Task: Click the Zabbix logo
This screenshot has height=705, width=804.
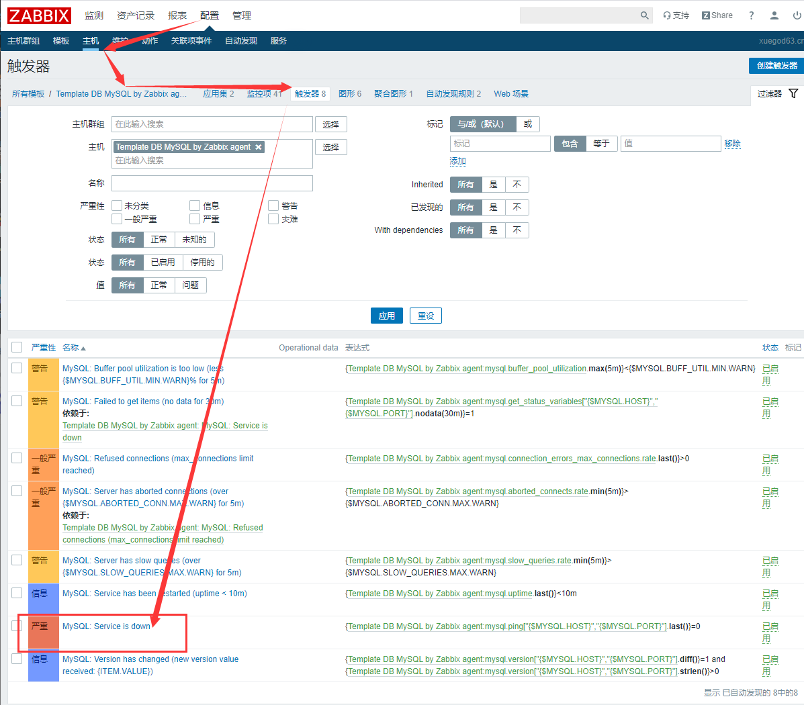Action: click(39, 15)
